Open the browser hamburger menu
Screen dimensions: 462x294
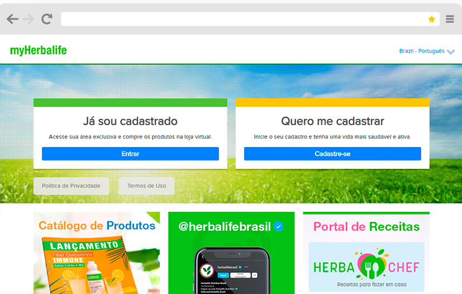[x=450, y=19]
